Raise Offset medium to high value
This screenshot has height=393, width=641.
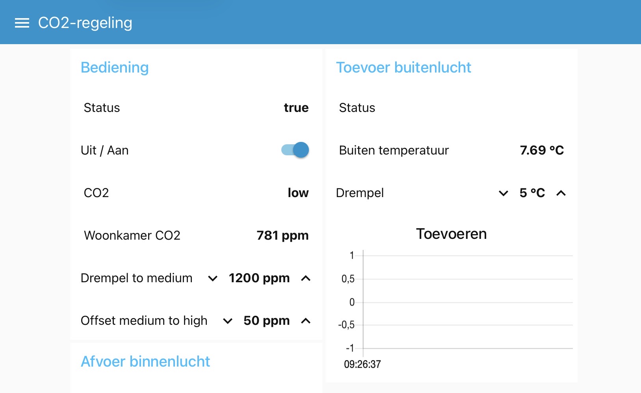click(306, 321)
